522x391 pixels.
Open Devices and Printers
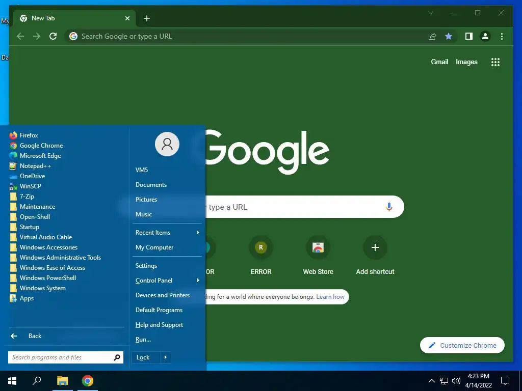[x=163, y=295]
